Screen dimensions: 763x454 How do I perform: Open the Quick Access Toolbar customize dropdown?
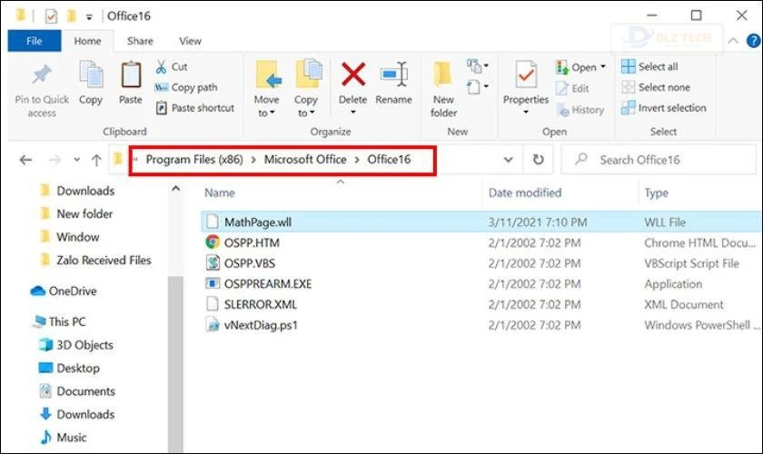click(89, 16)
